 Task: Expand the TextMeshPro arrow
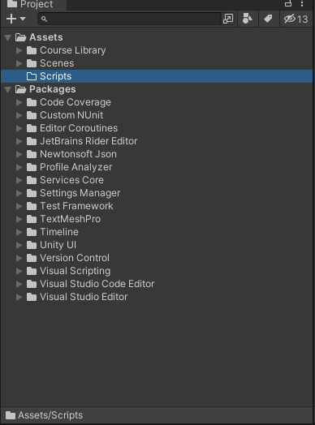click(x=19, y=219)
